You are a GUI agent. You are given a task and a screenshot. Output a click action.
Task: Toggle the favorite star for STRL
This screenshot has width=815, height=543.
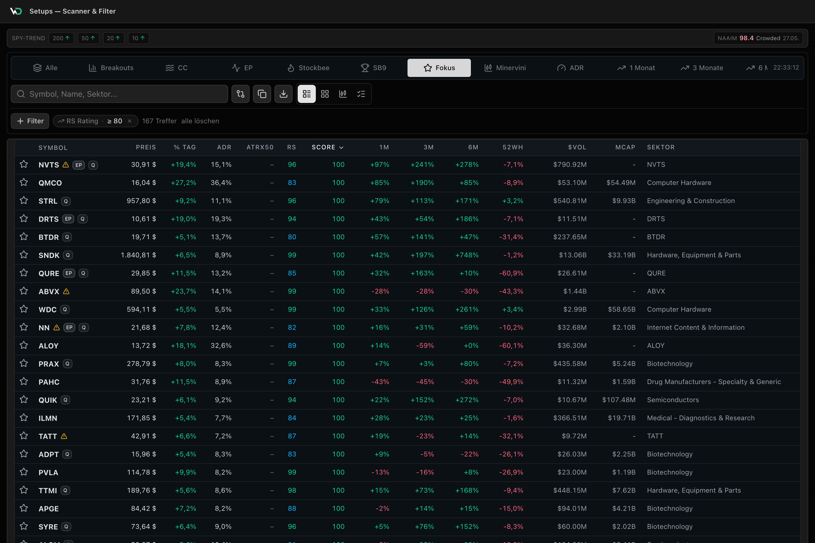point(23,201)
